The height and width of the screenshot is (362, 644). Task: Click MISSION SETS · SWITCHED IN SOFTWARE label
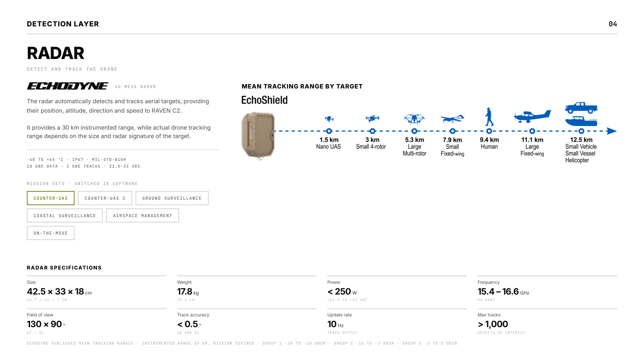coord(82,184)
